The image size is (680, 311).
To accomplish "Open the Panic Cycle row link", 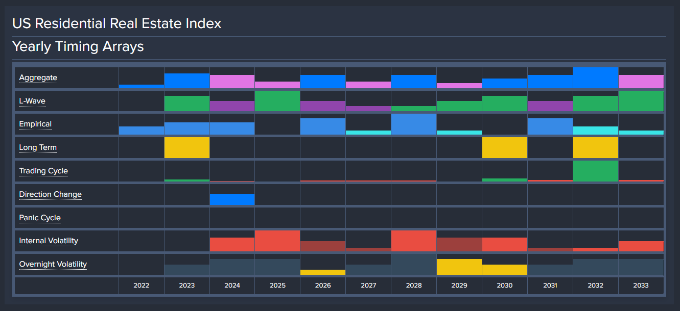I will [40, 218].
